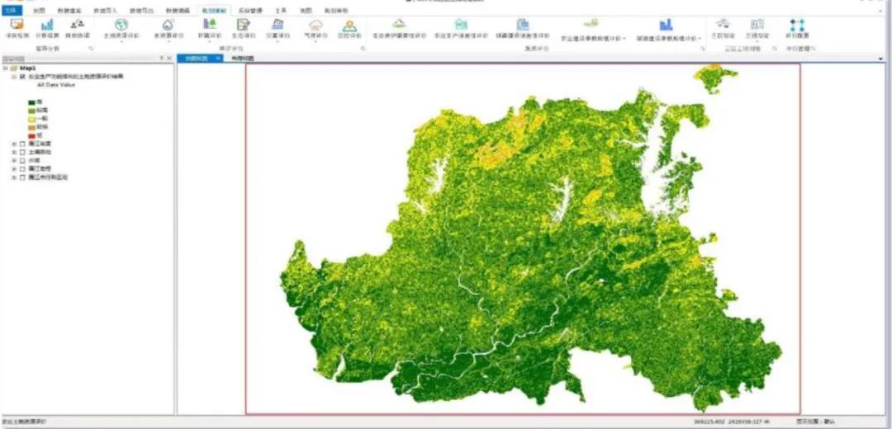
Task: Click the blue city skyline capacity icon
Action: click(666, 25)
